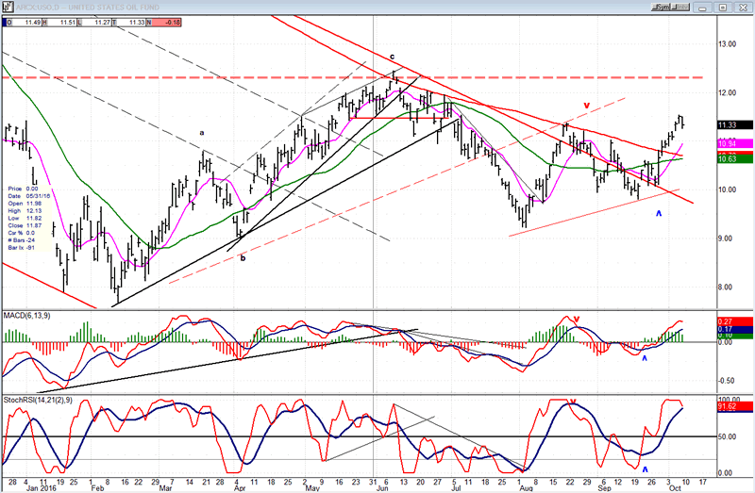Viewport: 755px width, 493px height.
Task: Click the red V marker in the MACD panel
Action: pos(576,319)
